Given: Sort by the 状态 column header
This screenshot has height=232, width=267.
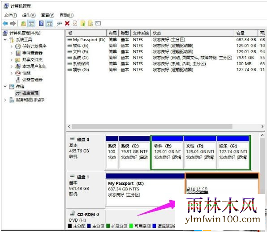Looking at the screenshot, I should coord(193,33).
